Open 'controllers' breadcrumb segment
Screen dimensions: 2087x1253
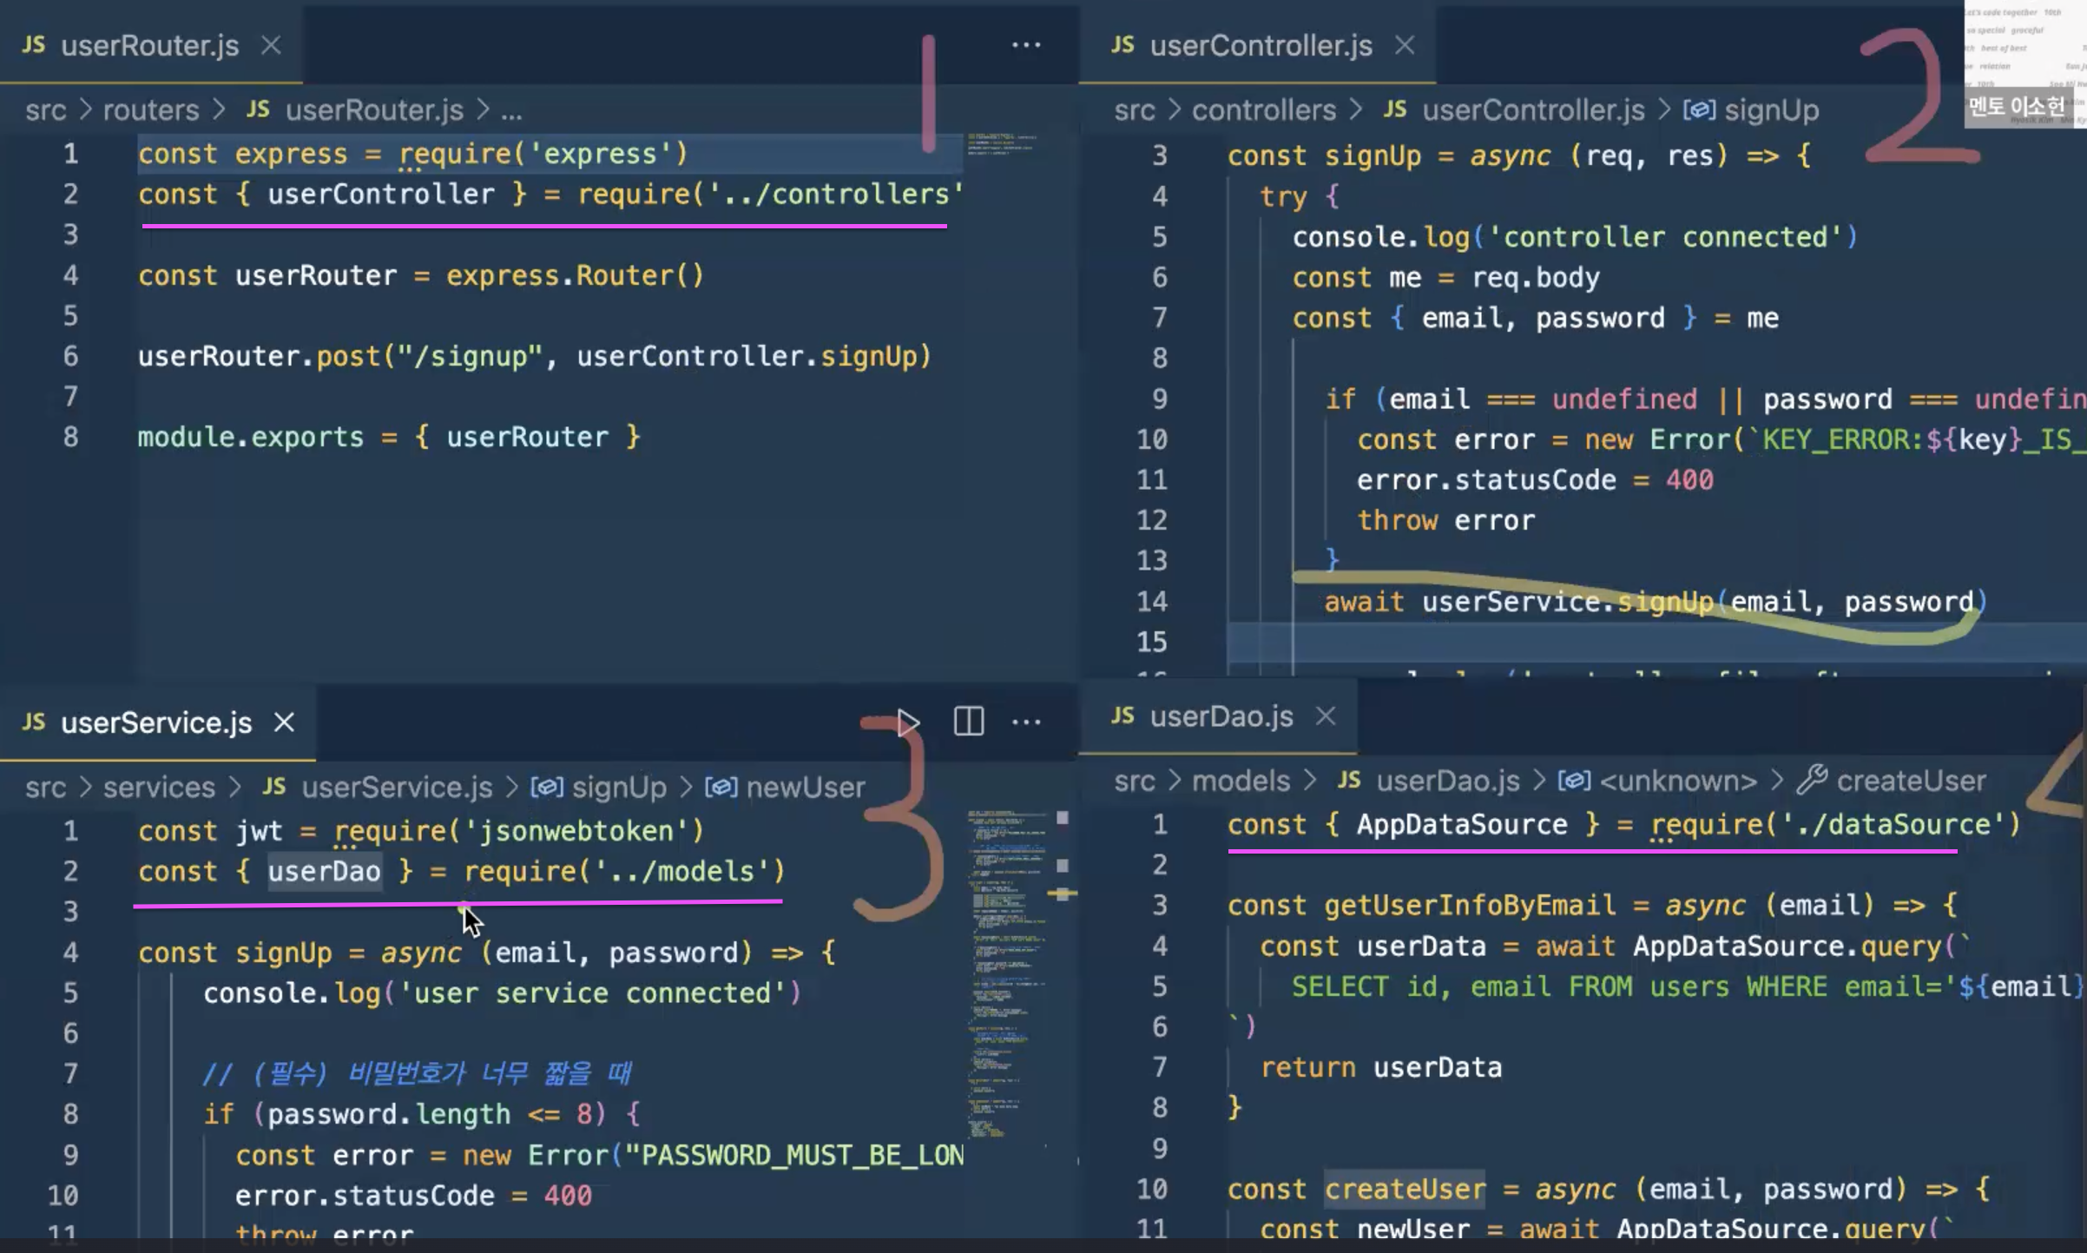coord(1263,110)
